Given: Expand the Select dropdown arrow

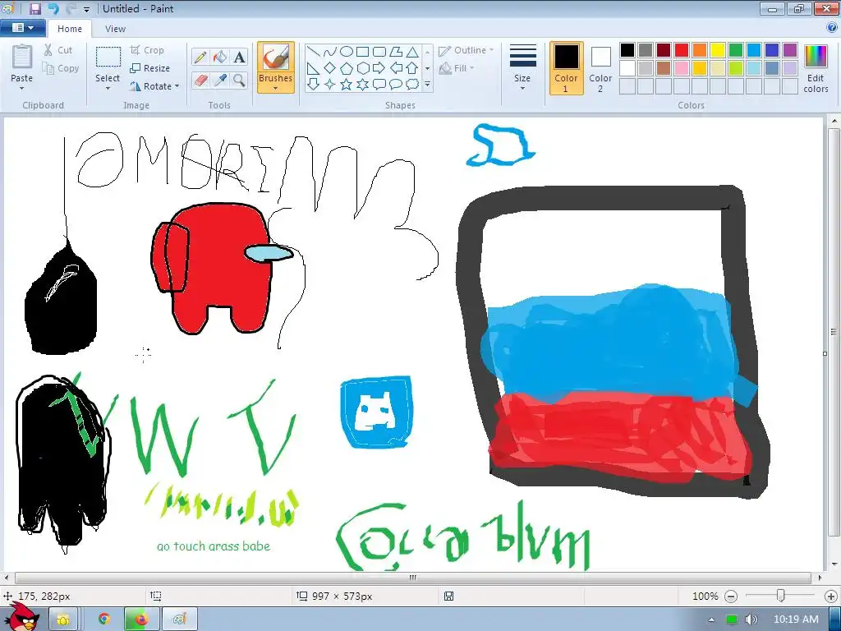Looking at the screenshot, I should coord(108,89).
